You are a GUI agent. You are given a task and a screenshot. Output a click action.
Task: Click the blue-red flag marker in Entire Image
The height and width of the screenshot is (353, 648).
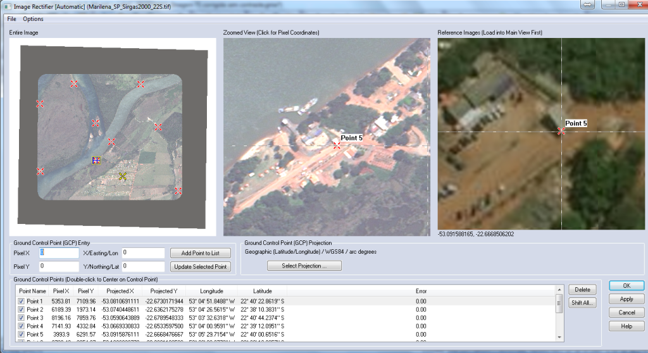pos(96,161)
